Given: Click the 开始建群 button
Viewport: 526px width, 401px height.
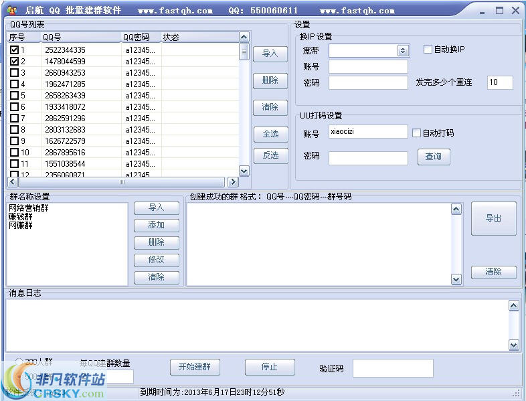Looking at the screenshot, I should 195,367.
